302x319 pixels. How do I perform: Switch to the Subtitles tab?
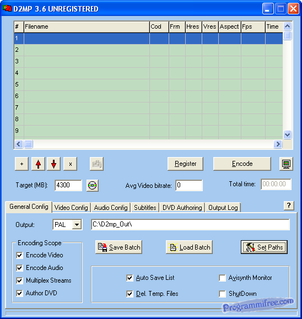[x=145, y=208]
